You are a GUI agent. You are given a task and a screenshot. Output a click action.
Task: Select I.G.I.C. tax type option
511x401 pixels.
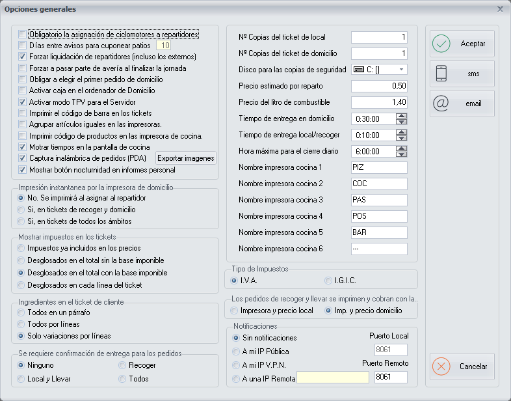point(328,280)
